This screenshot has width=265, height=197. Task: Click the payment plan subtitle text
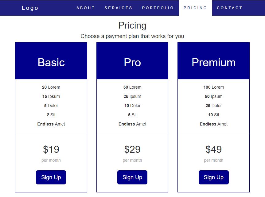[132, 36]
